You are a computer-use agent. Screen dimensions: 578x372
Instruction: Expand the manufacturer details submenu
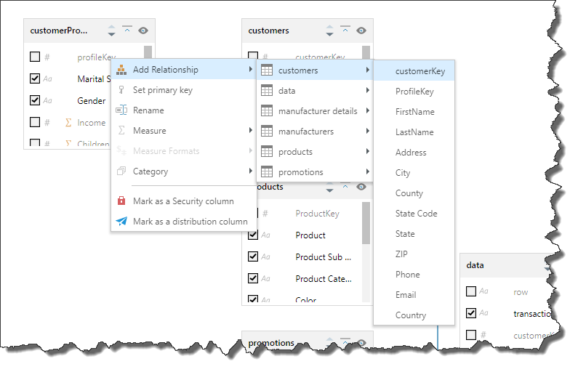pos(368,111)
